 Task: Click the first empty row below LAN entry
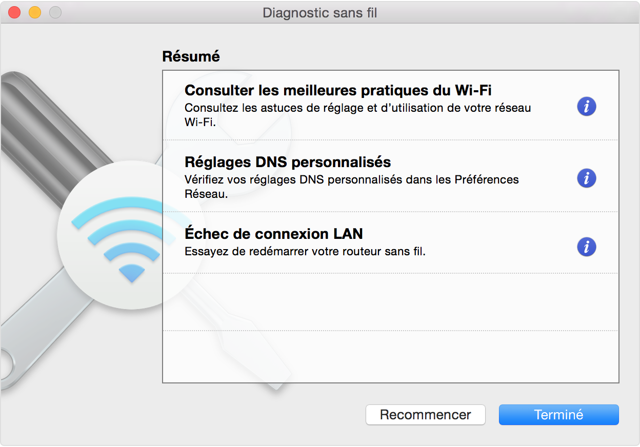391,301
